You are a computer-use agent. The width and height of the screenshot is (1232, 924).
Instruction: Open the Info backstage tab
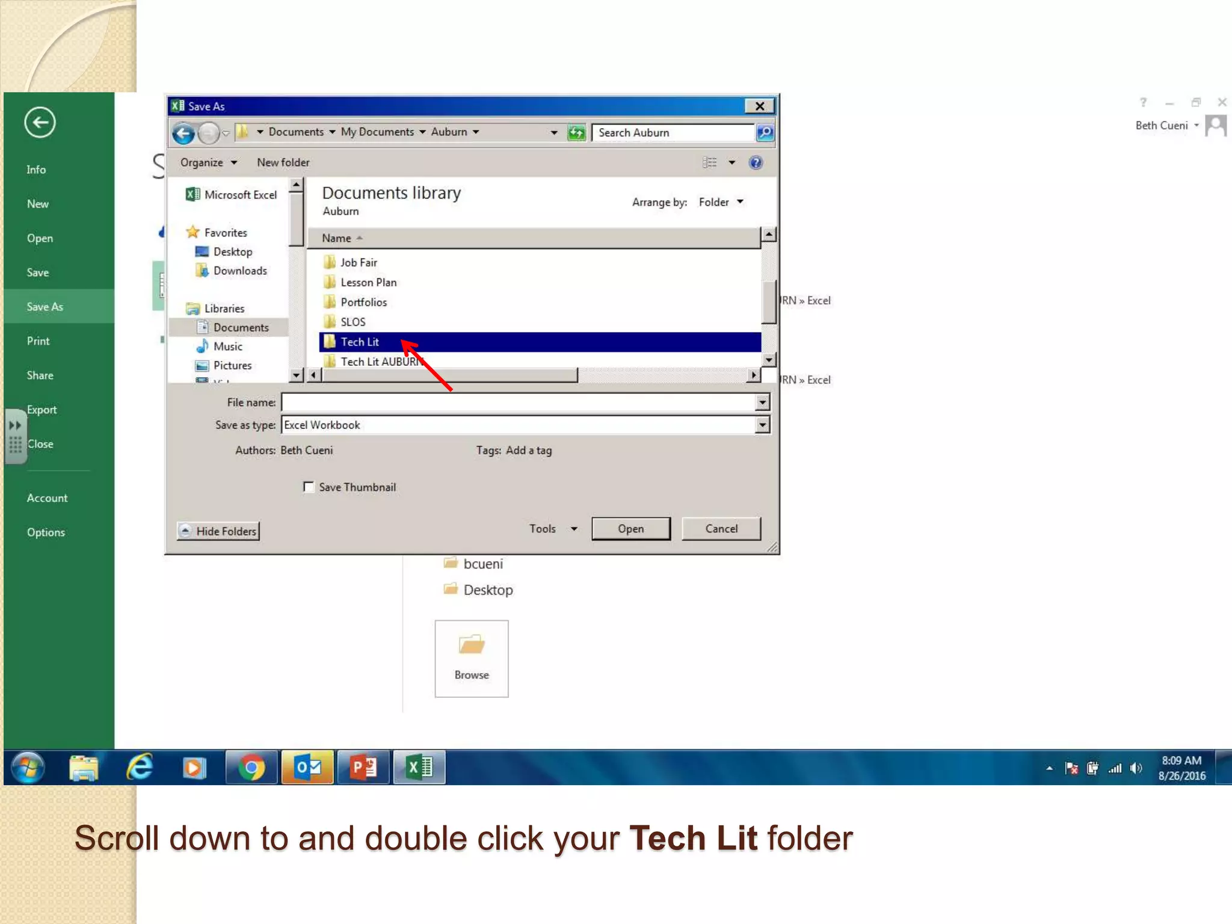36,170
